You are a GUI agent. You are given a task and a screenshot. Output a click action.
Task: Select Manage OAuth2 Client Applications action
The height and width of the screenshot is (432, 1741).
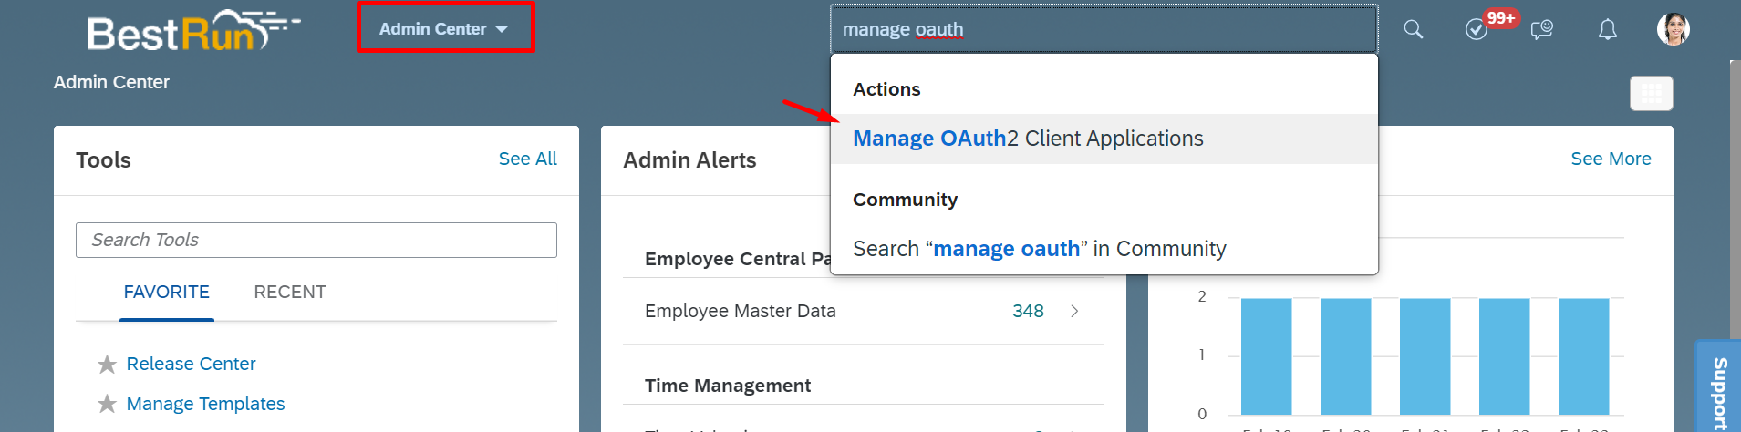1104,139
